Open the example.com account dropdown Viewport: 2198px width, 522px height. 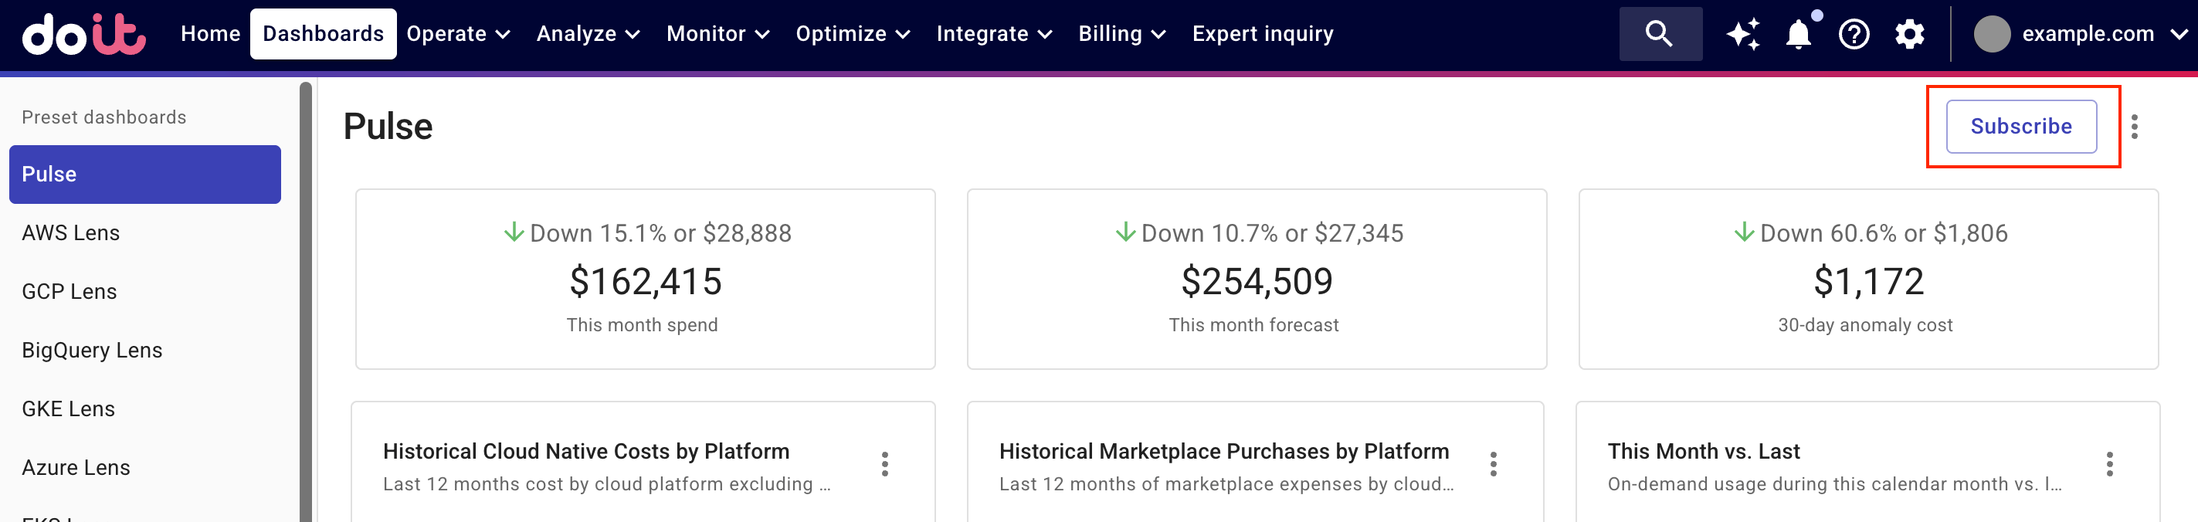click(x=2083, y=34)
